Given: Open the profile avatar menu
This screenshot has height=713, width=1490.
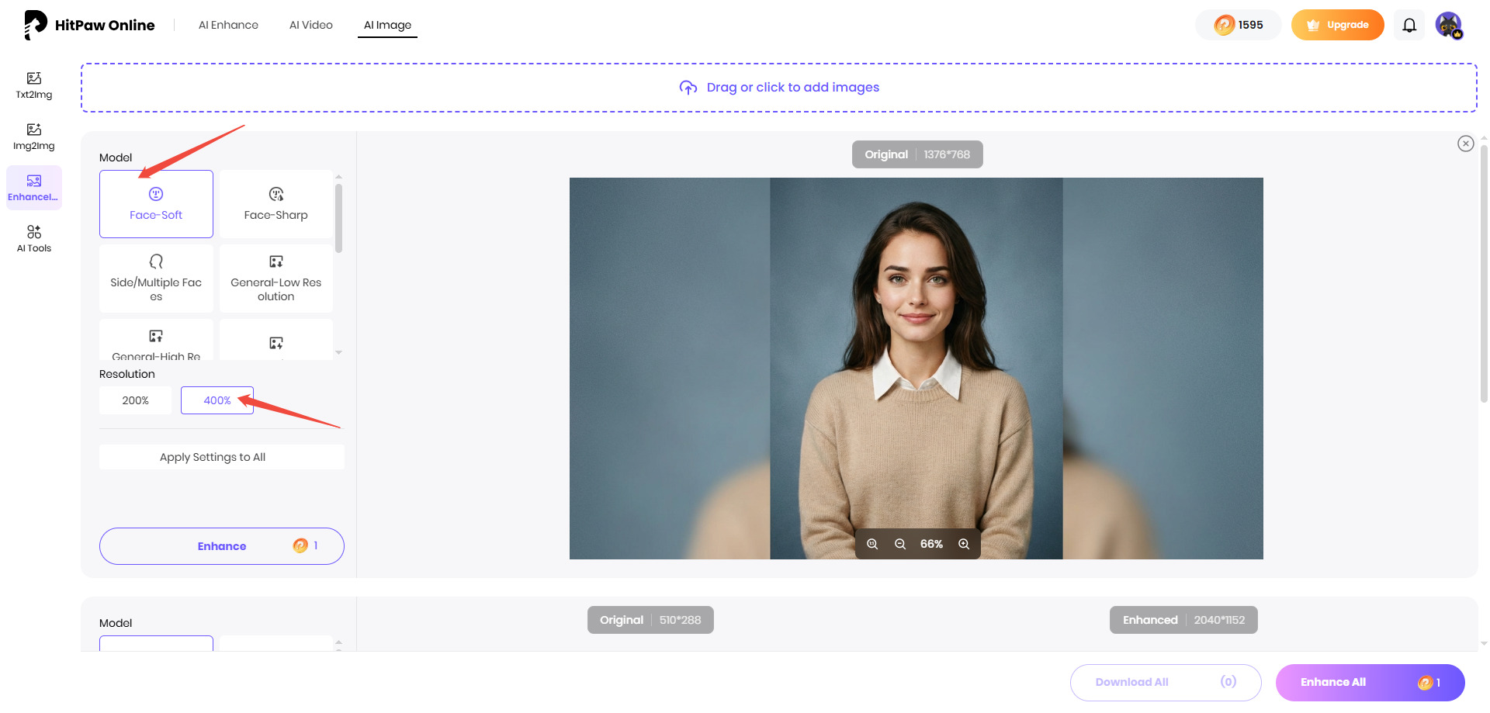Looking at the screenshot, I should 1450,25.
